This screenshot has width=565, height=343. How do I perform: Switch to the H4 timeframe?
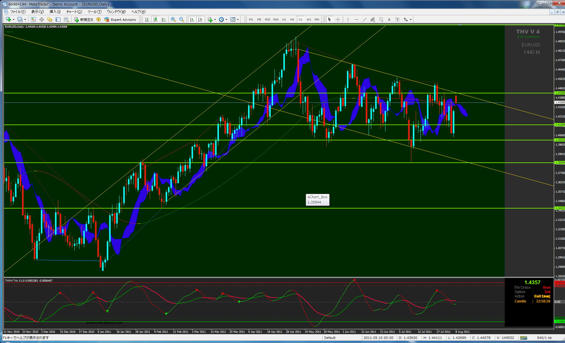pos(292,19)
